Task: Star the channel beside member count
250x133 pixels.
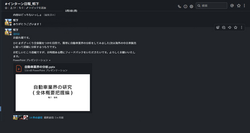Action: pyautogui.click(x=6, y=8)
